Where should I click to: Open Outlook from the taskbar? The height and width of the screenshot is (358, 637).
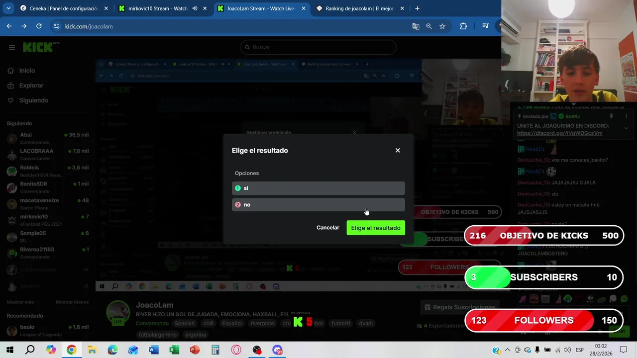[x=133, y=350]
